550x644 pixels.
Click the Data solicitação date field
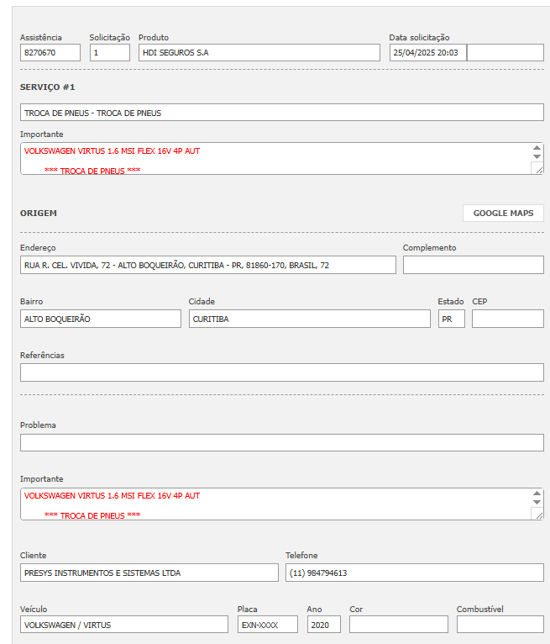[427, 52]
